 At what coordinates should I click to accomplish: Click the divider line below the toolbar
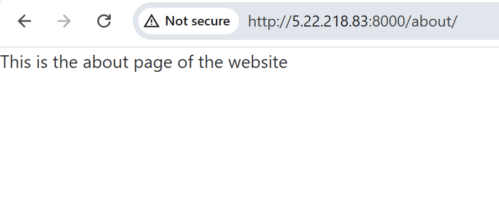(249, 47)
